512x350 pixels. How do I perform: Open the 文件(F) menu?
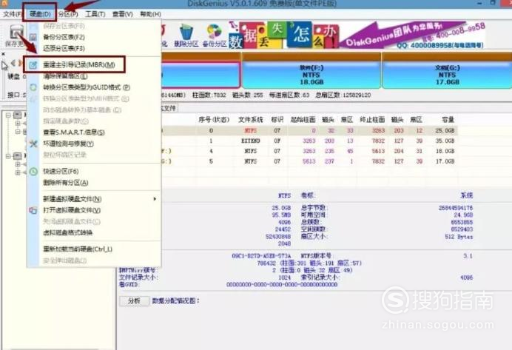(x=12, y=14)
